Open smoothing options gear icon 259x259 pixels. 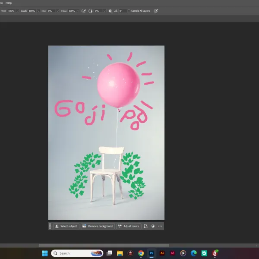(110, 11)
